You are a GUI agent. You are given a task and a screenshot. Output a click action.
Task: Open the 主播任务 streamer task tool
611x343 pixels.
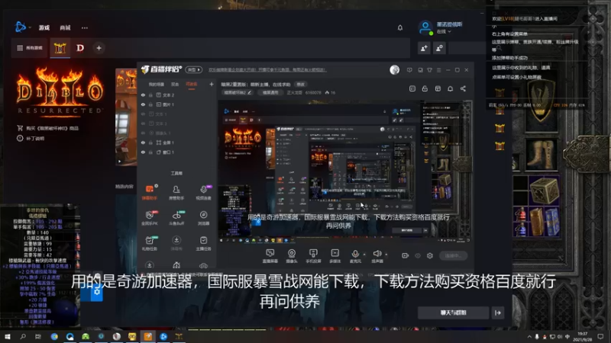click(203, 243)
